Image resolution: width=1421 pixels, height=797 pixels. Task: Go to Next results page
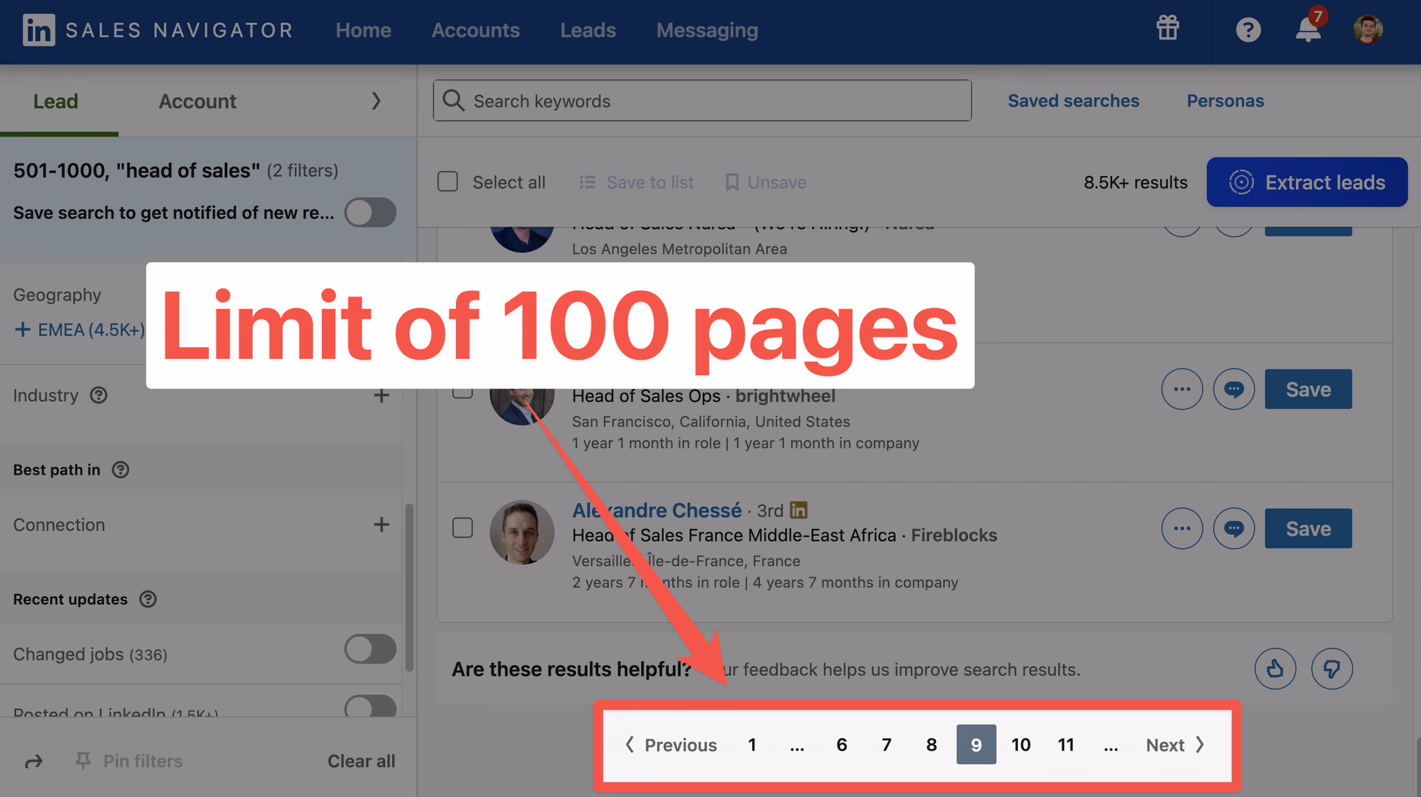pos(1175,745)
